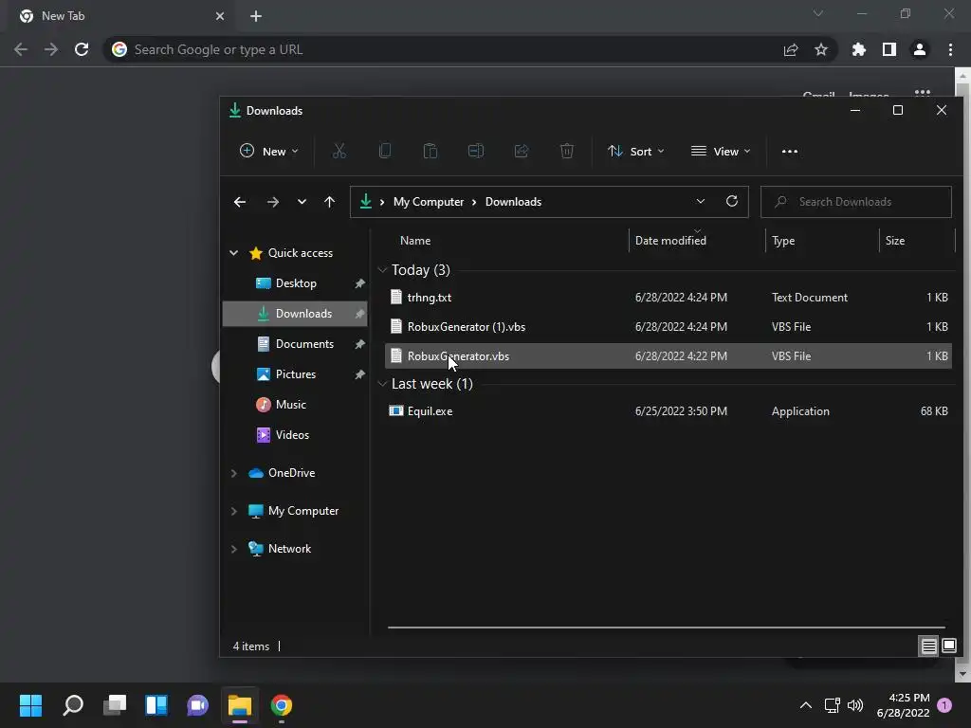Click the Share icon in Explorer toolbar
This screenshot has width=971, height=728.
[522, 151]
